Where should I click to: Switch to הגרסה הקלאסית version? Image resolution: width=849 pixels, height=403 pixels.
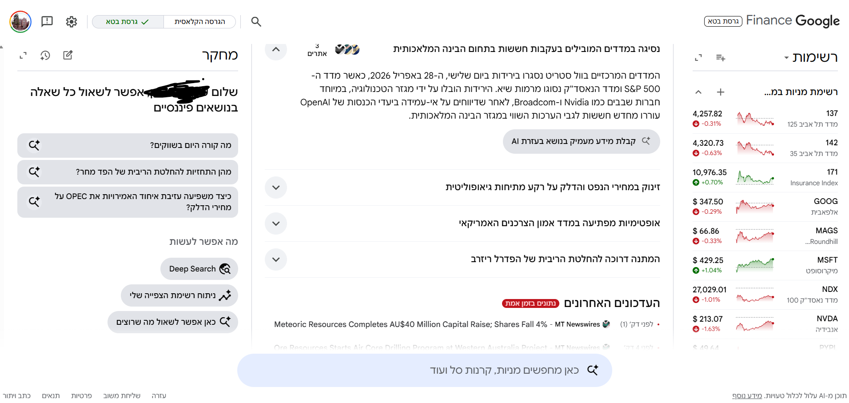(x=199, y=22)
